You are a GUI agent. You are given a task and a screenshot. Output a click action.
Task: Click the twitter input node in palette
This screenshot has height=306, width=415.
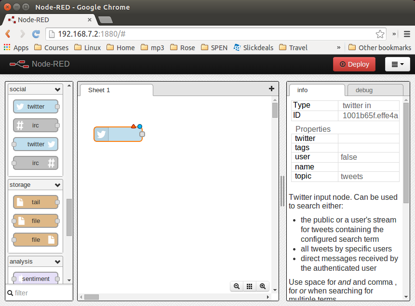tap(36, 107)
